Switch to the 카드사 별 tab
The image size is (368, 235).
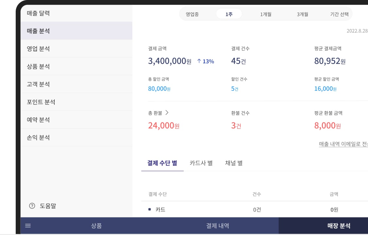201,163
